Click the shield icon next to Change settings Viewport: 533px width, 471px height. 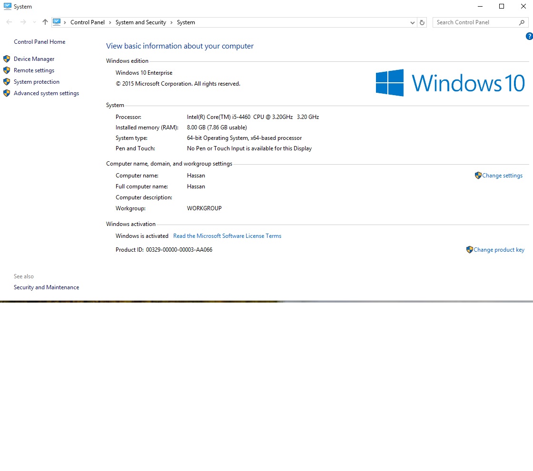tap(478, 176)
